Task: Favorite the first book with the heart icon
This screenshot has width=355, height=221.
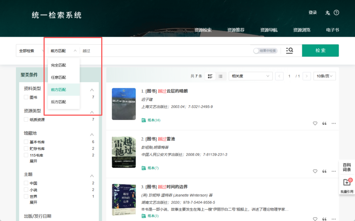Action: [x=315, y=123]
